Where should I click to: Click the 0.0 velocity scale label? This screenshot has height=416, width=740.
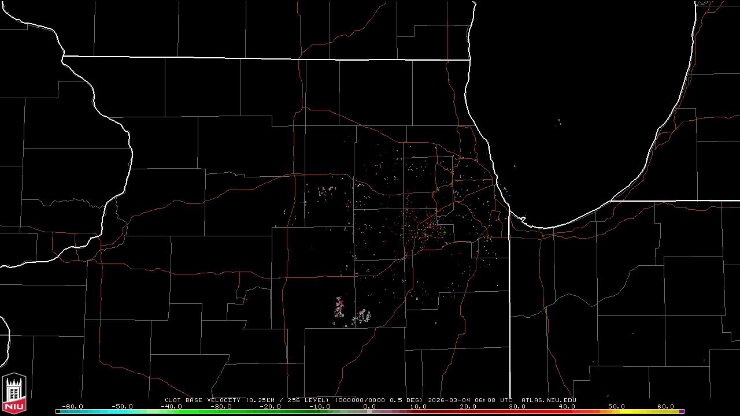[x=369, y=406]
